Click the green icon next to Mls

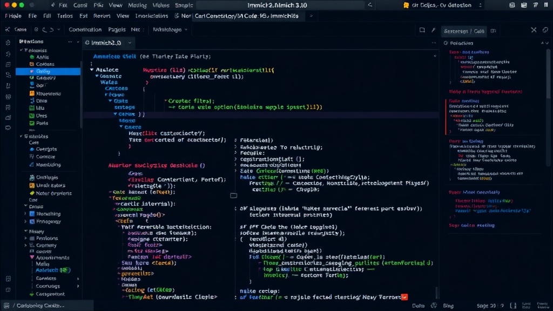point(32,108)
